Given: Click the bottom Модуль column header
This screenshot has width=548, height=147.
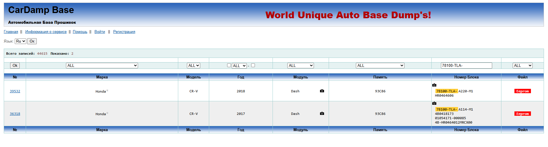Looking at the screenshot, I should pyautogui.click(x=301, y=130).
